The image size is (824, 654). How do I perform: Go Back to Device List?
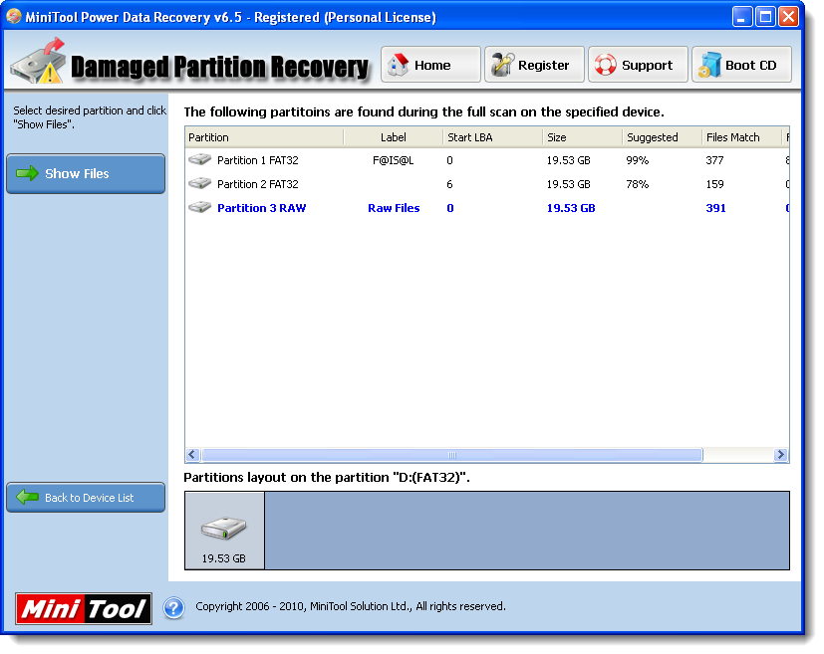click(x=86, y=497)
